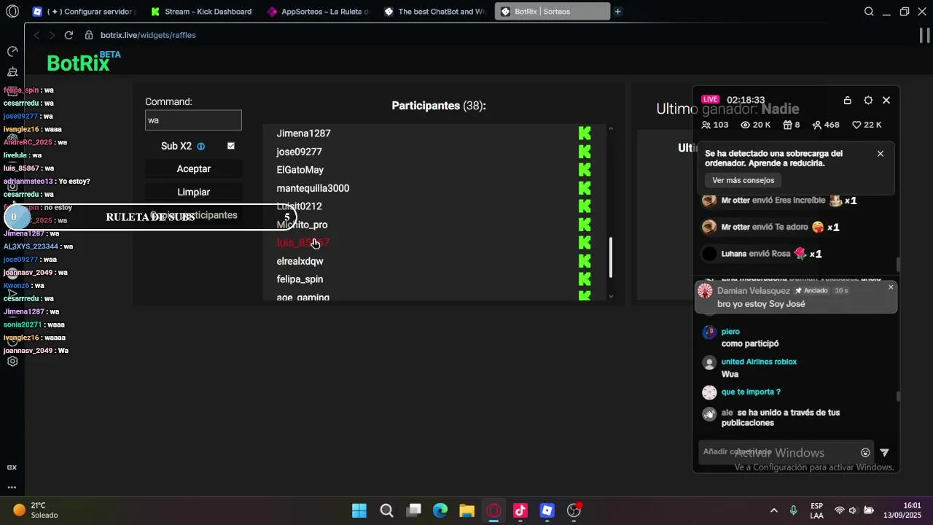Viewport: 933px width, 525px height.
Task: Click the Kick badge next to Jimena1287
Action: tap(585, 133)
